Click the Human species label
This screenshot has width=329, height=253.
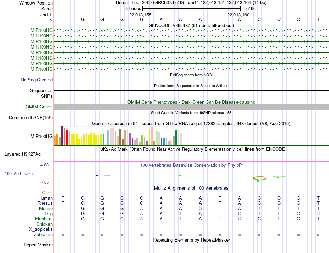(45, 198)
